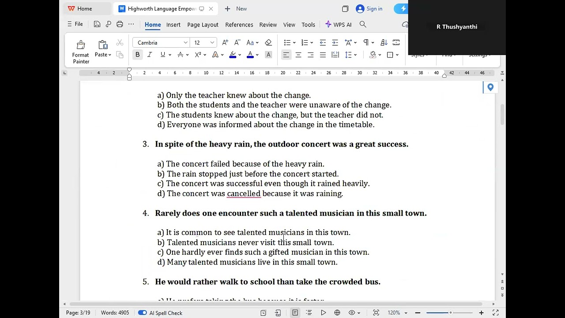Switch to the Review tab
This screenshot has height=318, width=565.
point(268,25)
